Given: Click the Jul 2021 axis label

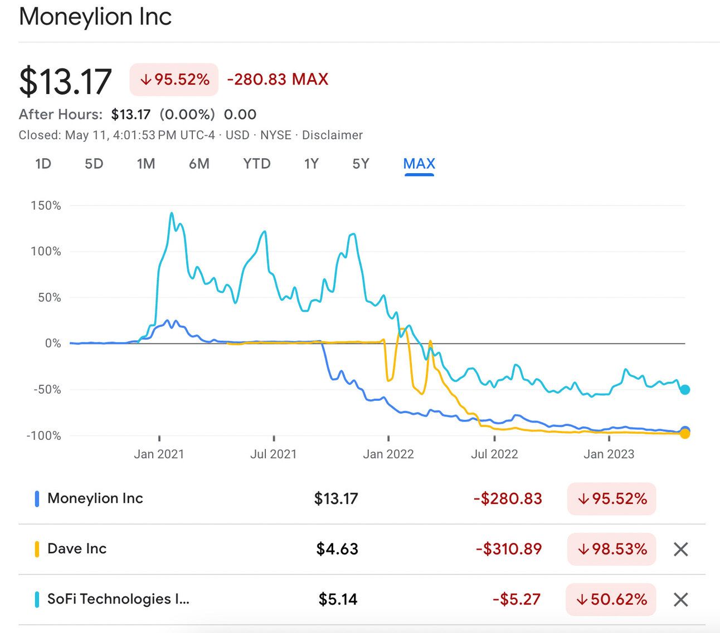Looking at the screenshot, I should (x=274, y=454).
